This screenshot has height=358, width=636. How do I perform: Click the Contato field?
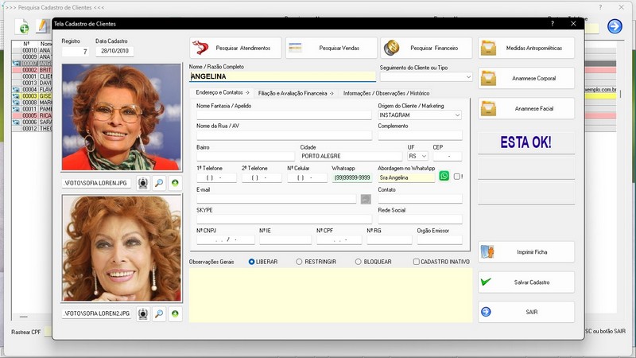pyautogui.click(x=421, y=199)
